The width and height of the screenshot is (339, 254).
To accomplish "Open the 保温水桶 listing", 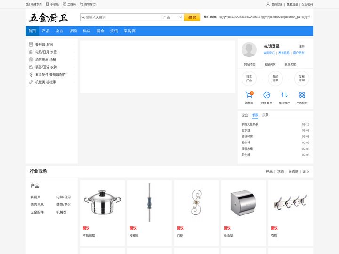I will 247,149.
